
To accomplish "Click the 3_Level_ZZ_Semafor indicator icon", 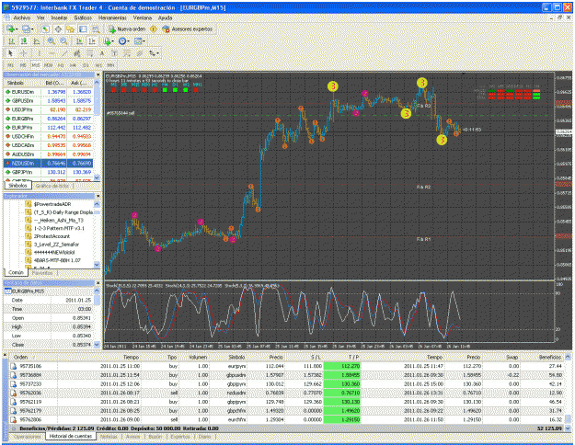I will [x=29, y=245].
